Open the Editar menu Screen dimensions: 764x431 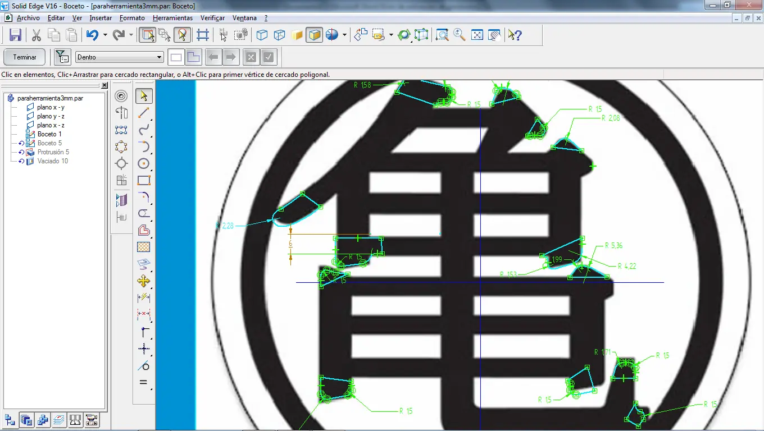pos(56,18)
